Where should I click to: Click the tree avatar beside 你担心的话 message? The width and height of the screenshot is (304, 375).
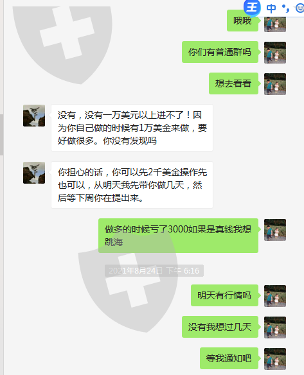[x=34, y=173]
